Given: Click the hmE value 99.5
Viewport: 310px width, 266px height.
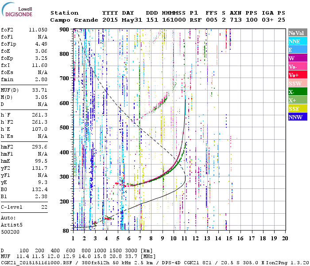Looking at the screenshot, I should (x=41, y=161).
